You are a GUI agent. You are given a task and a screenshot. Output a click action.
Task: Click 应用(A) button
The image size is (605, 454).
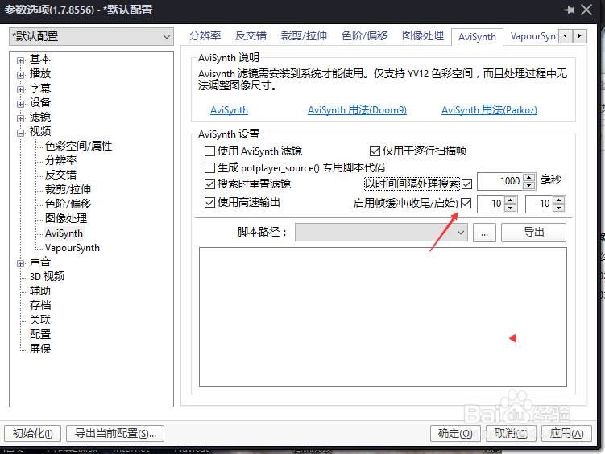[x=566, y=434]
